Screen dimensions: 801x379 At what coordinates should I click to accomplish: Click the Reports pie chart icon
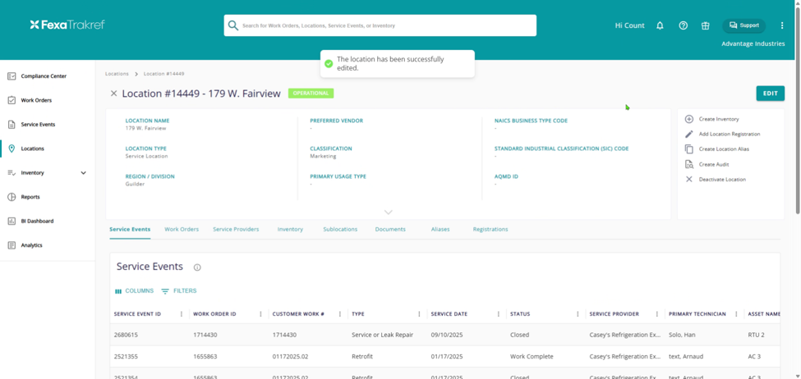(x=12, y=197)
